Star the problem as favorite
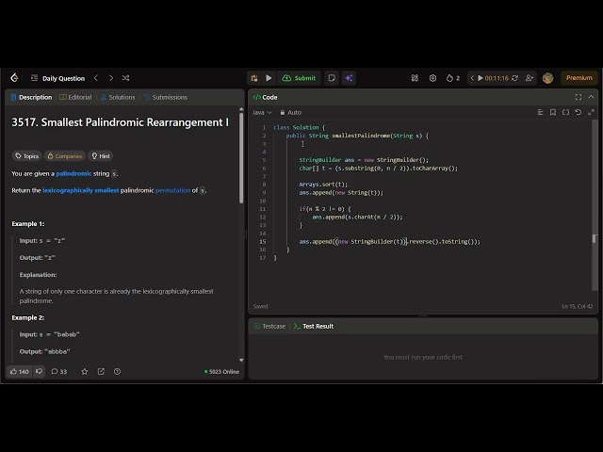The width and height of the screenshot is (603, 452). coord(85,372)
